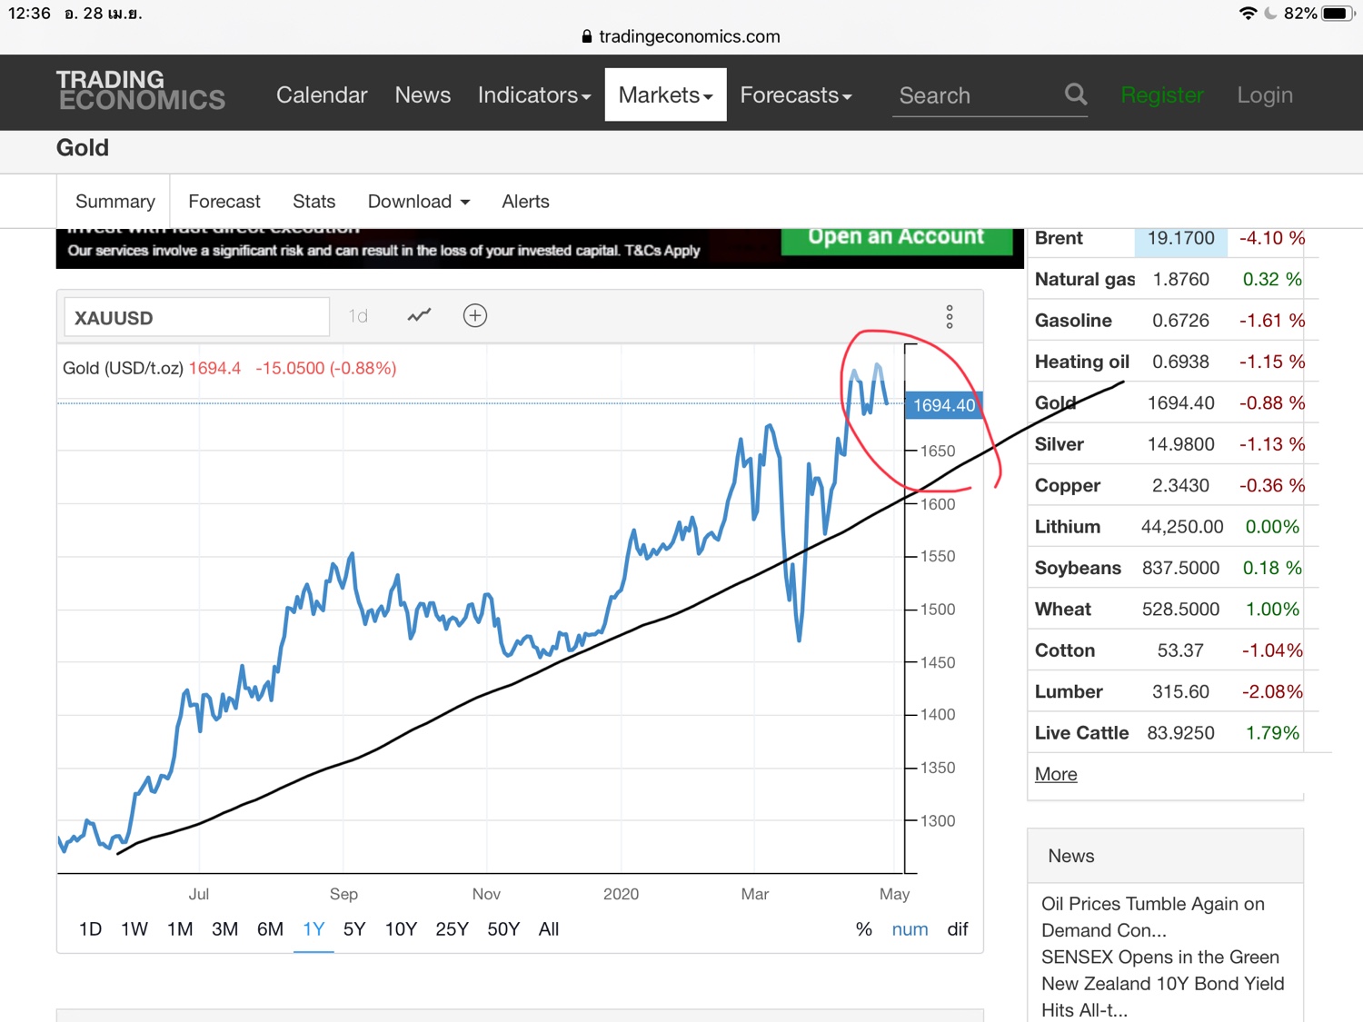The image size is (1363, 1022).
Task: Tap the battery status icon
Action: coord(1338,14)
